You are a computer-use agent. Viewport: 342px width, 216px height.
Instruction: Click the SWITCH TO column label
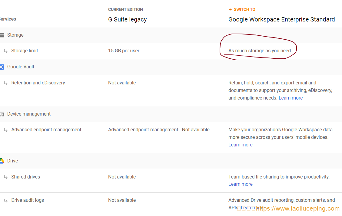[x=244, y=10]
